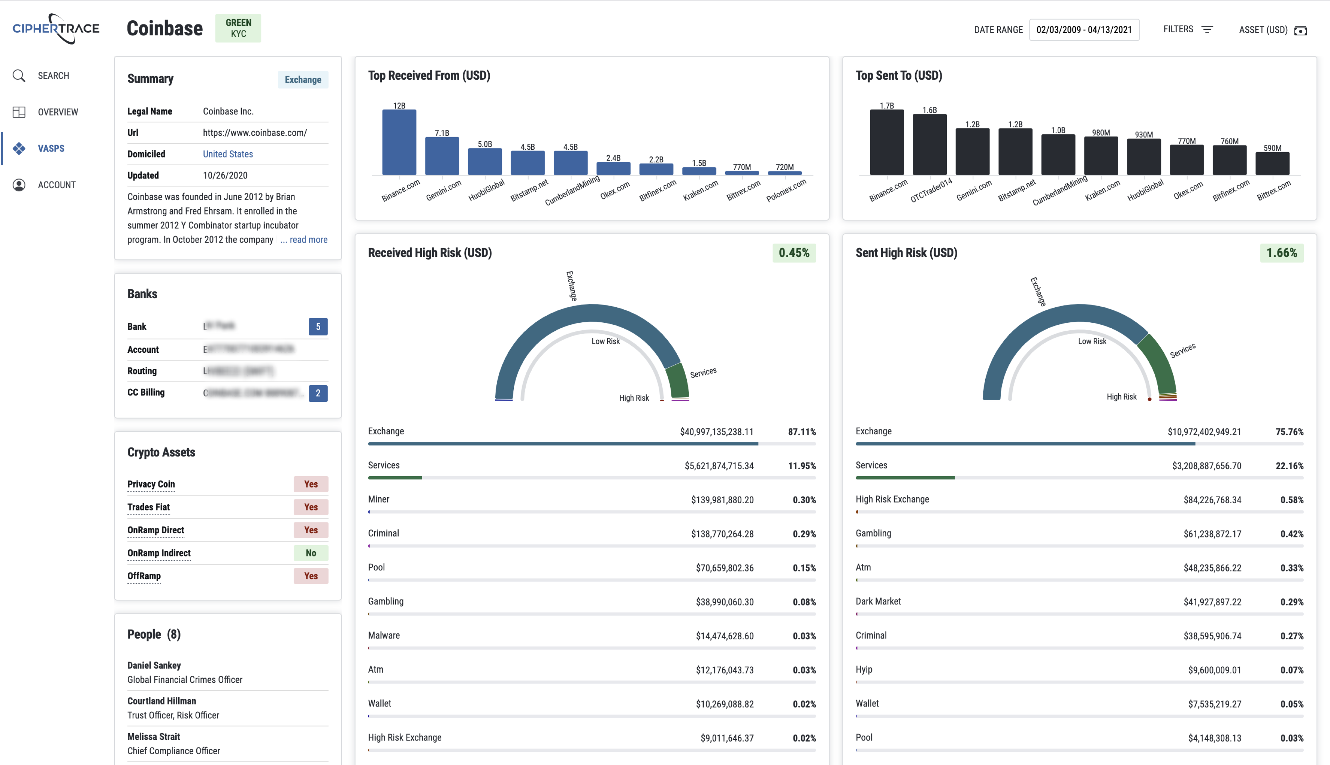The width and height of the screenshot is (1330, 765).
Task: Click Binance.com bar in Top Received From
Action: 399,142
